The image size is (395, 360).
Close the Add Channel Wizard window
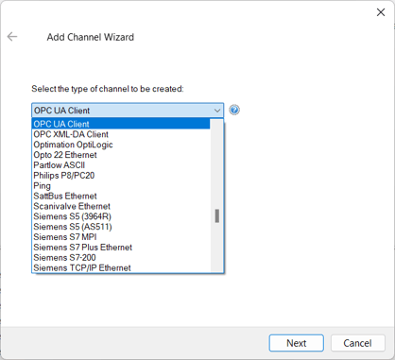381,12
